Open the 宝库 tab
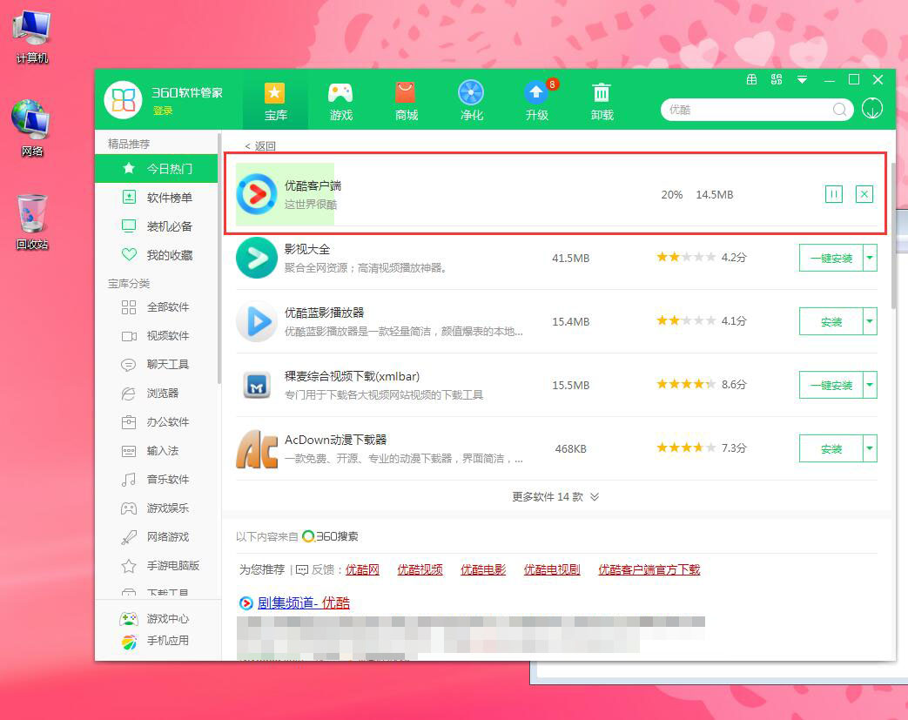The height and width of the screenshot is (720, 908). [276, 101]
